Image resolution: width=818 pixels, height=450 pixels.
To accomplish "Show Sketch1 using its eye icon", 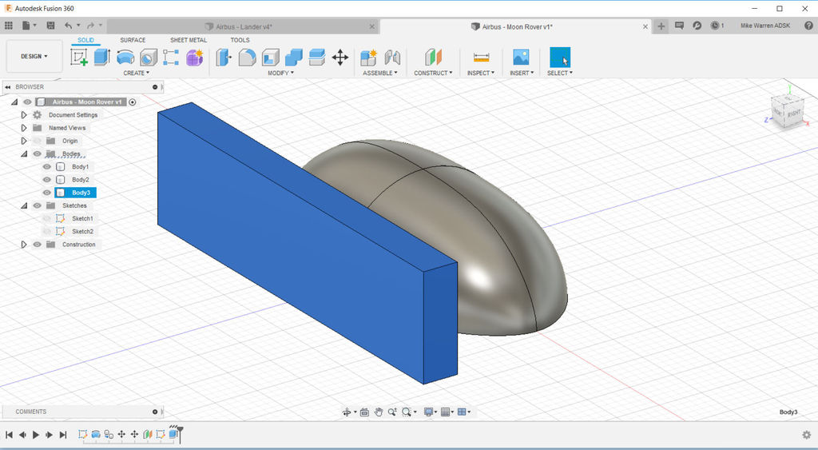I will (x=47, y=218).
